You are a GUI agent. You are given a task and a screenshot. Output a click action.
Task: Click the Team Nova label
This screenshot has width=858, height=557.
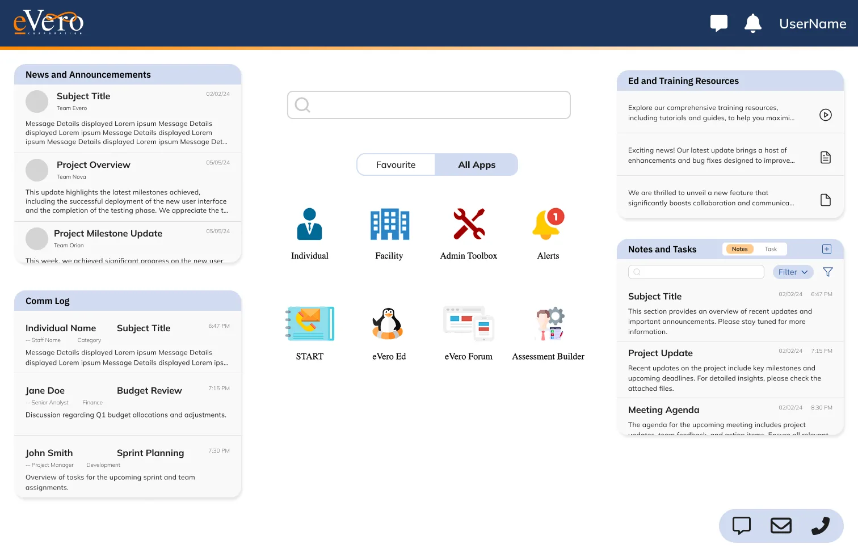coord(71,177)
